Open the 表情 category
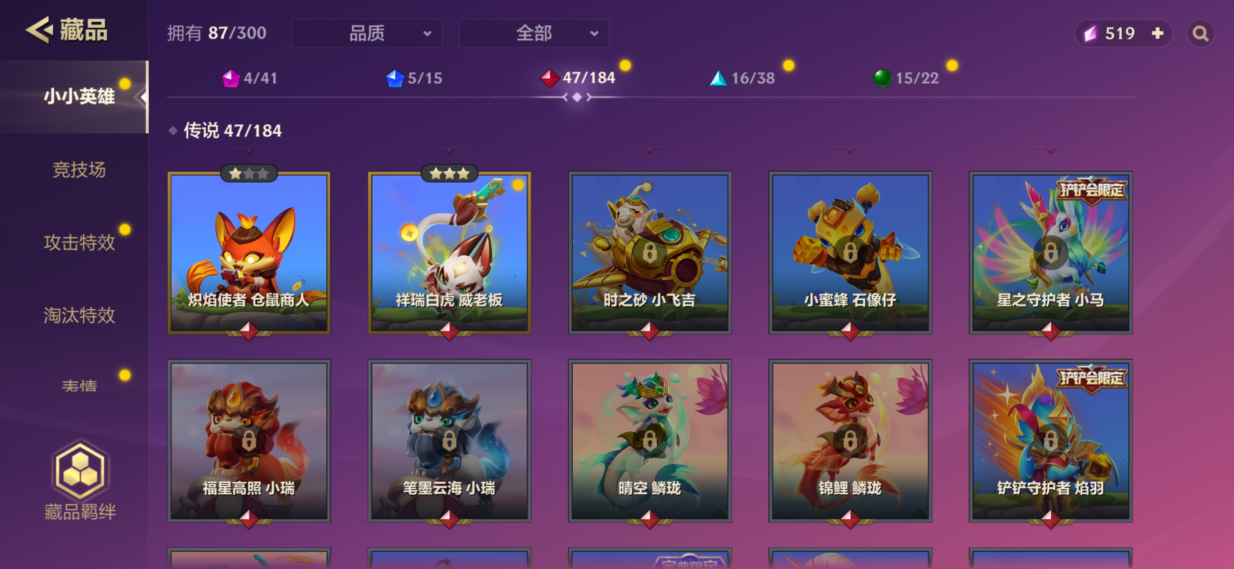This screenshot has height=569, width=1234. click(x=79, y=386)
